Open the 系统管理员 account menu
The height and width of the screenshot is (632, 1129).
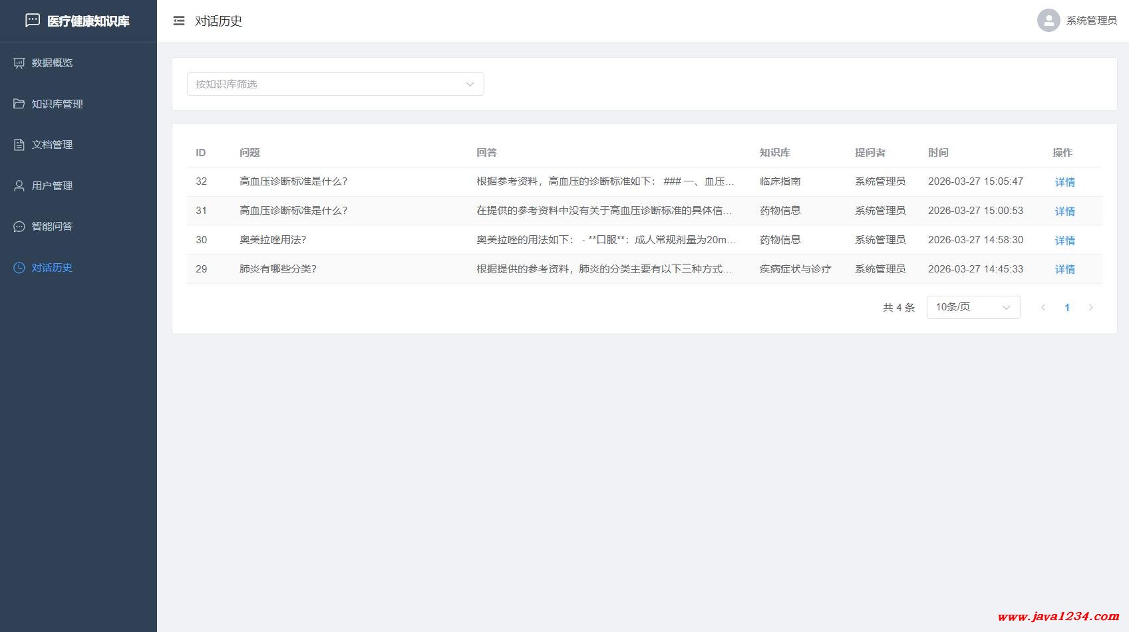point(1091,21)
